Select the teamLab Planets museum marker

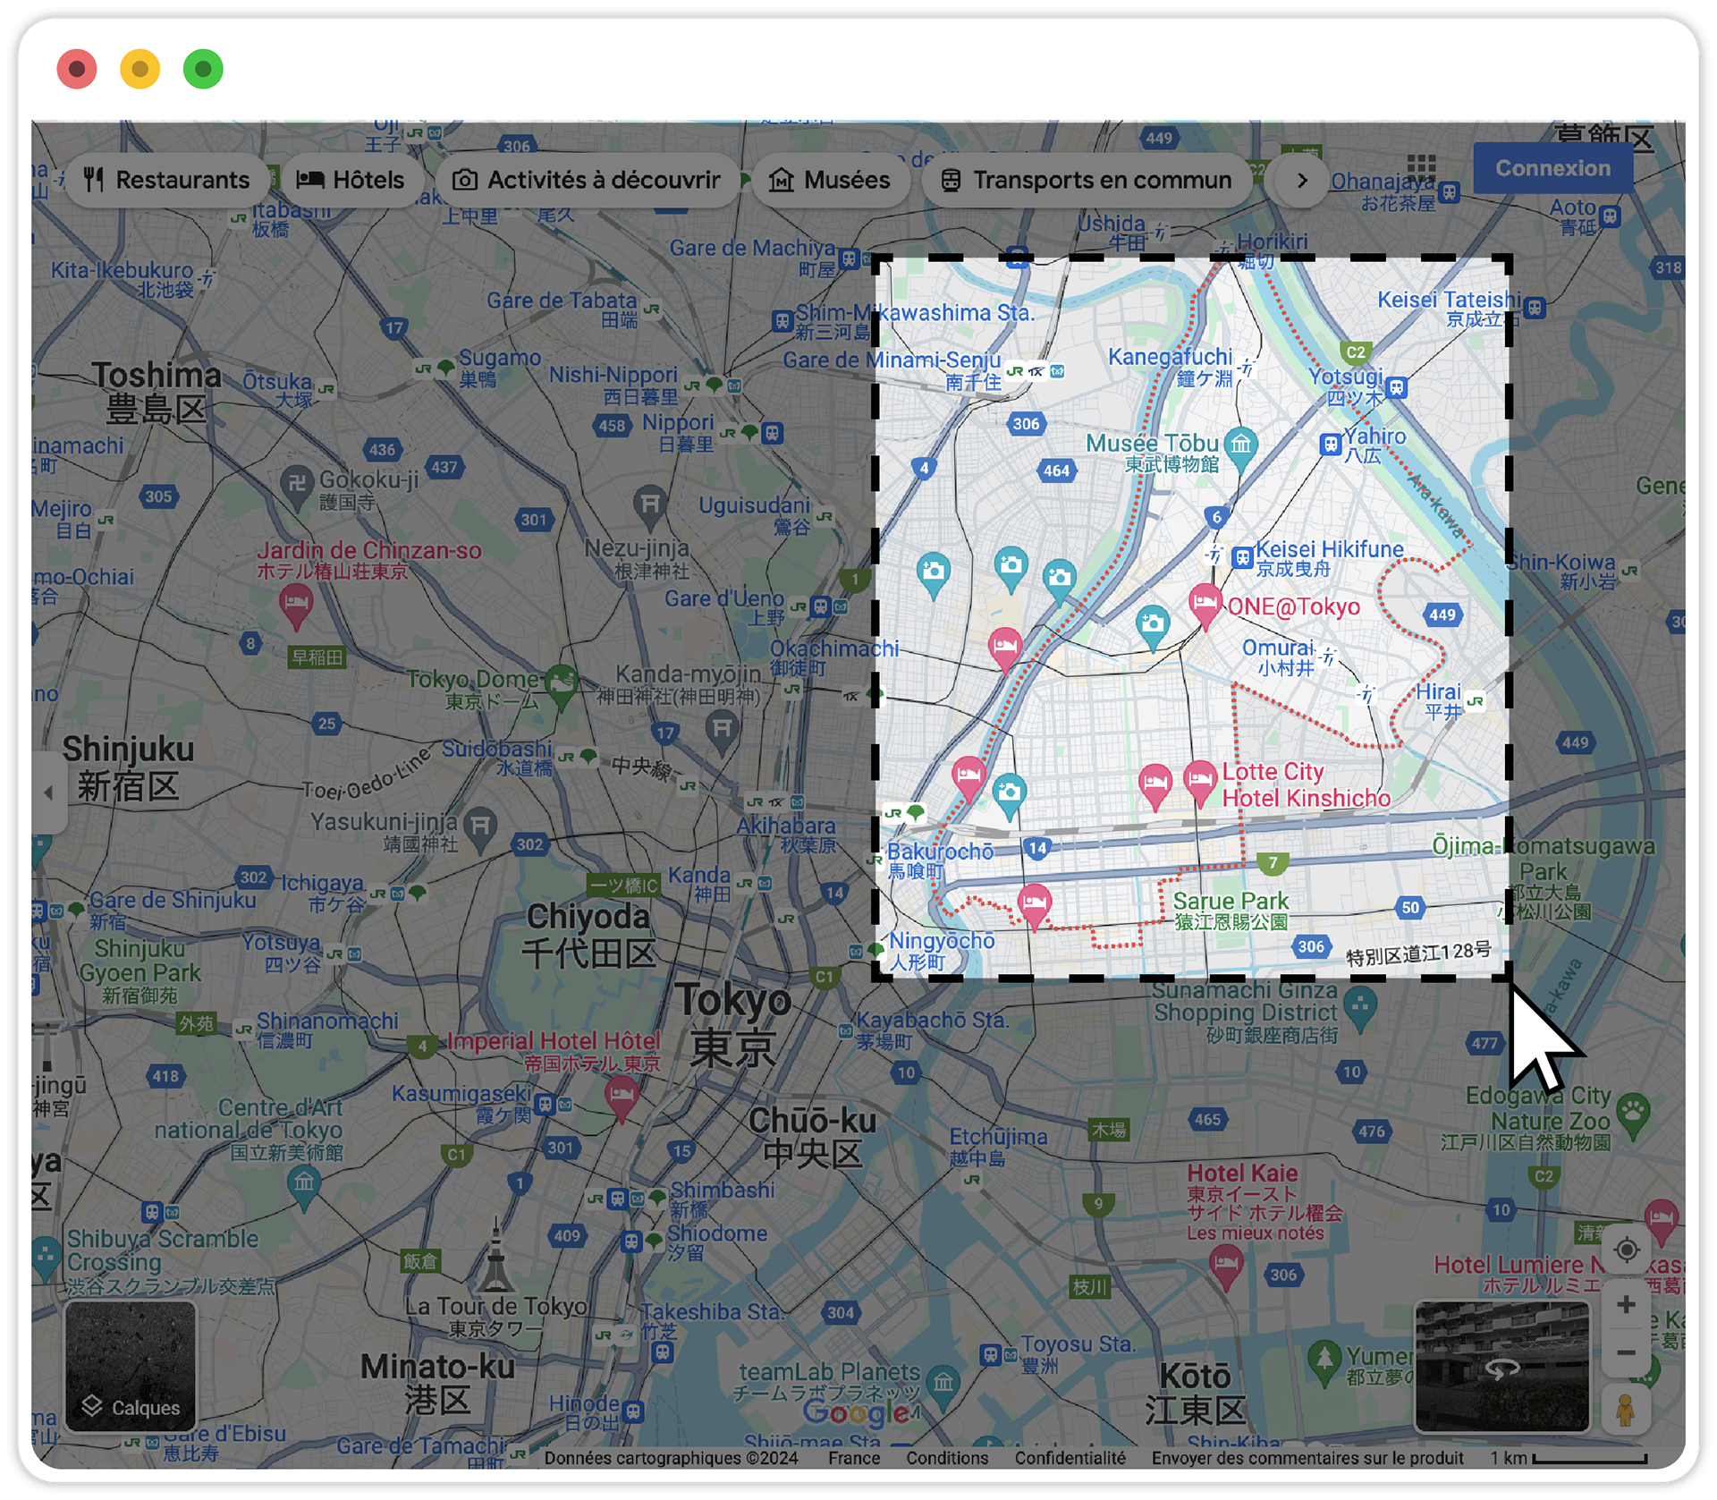pos(943,1385)
